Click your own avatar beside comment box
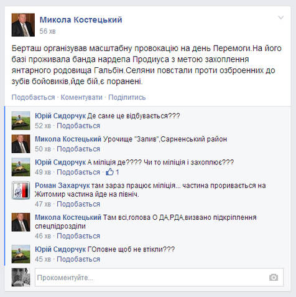This screenshot has width=296, height=297. click(x=21, y=277)
